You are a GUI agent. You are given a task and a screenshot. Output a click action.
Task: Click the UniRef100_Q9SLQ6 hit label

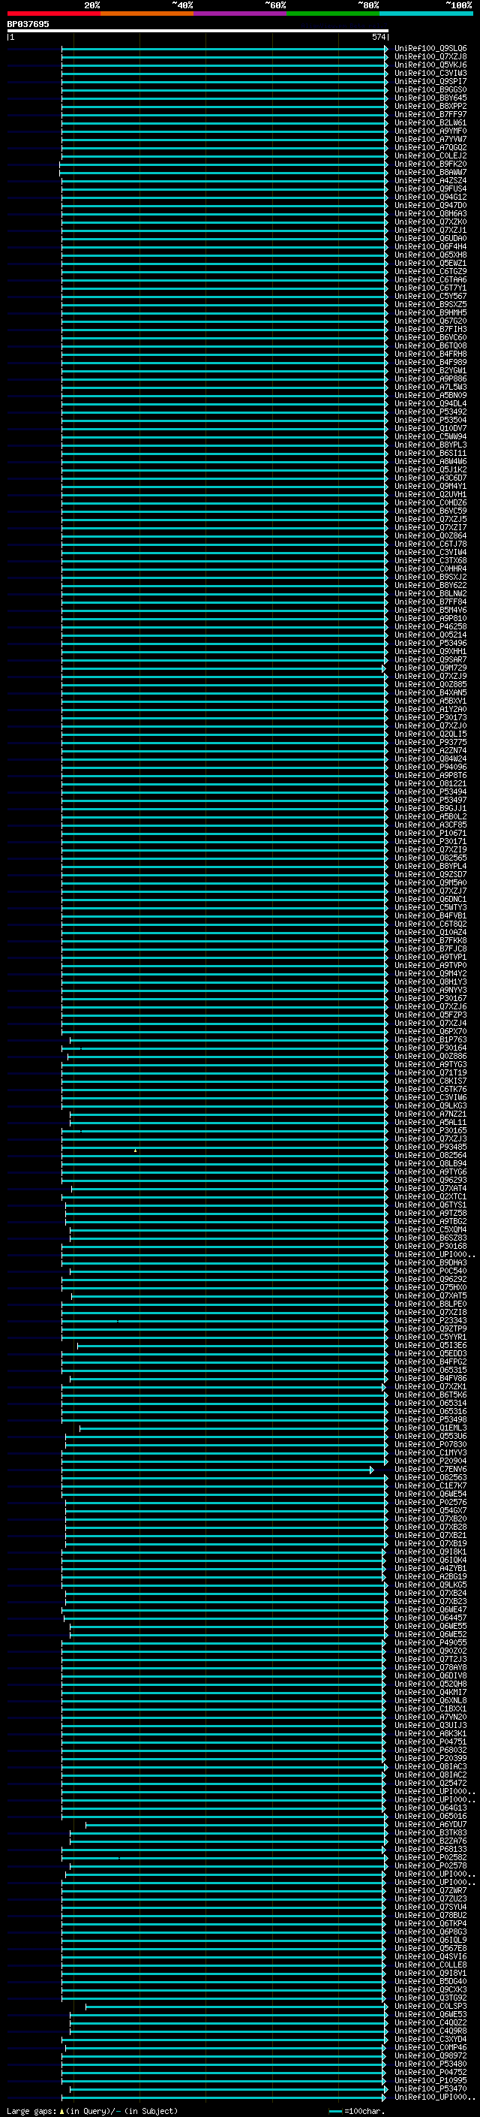pos(430,49)
